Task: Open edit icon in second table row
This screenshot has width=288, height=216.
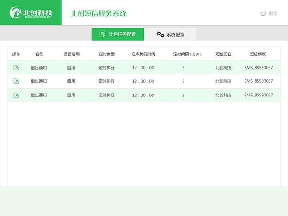Action: pyautogui.click(x=16, y=81)
